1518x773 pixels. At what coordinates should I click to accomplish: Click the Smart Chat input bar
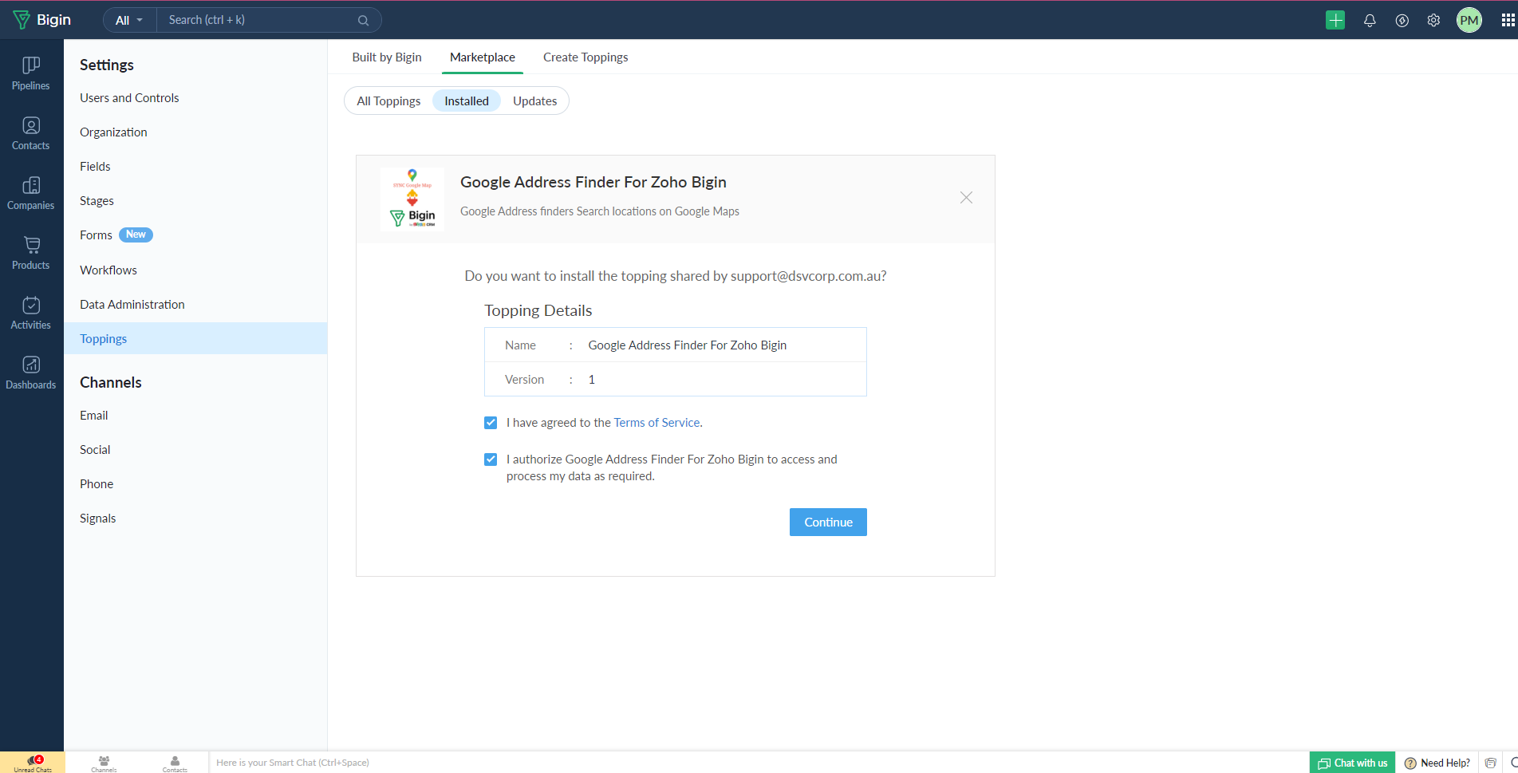tap(758, 763)
